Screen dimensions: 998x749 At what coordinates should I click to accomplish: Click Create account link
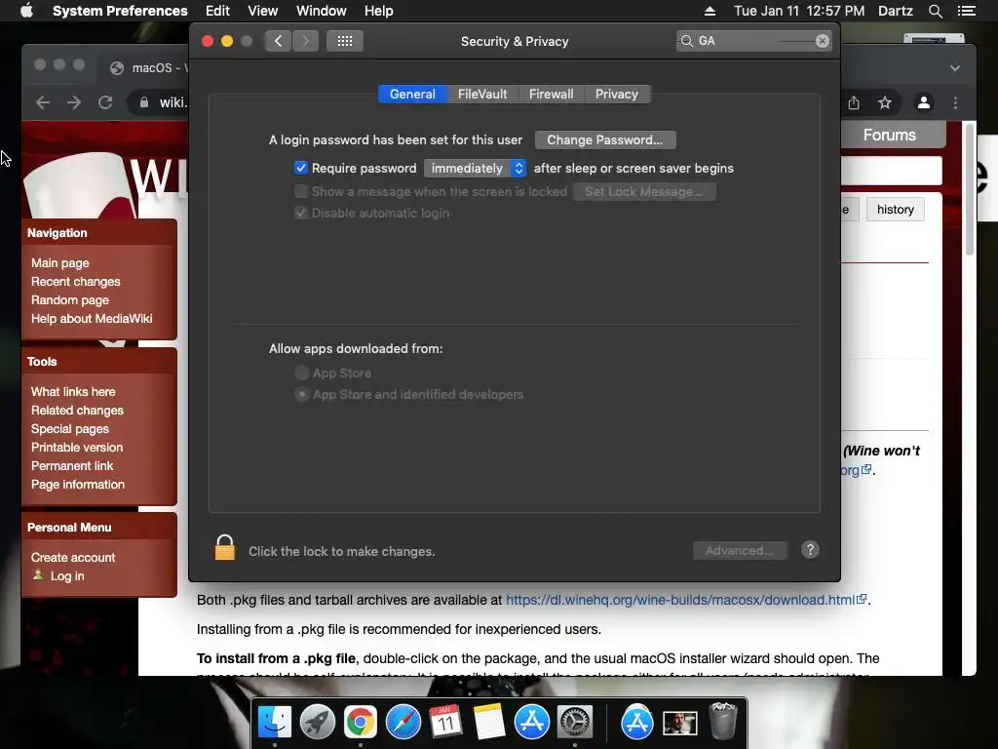point(73,557)
